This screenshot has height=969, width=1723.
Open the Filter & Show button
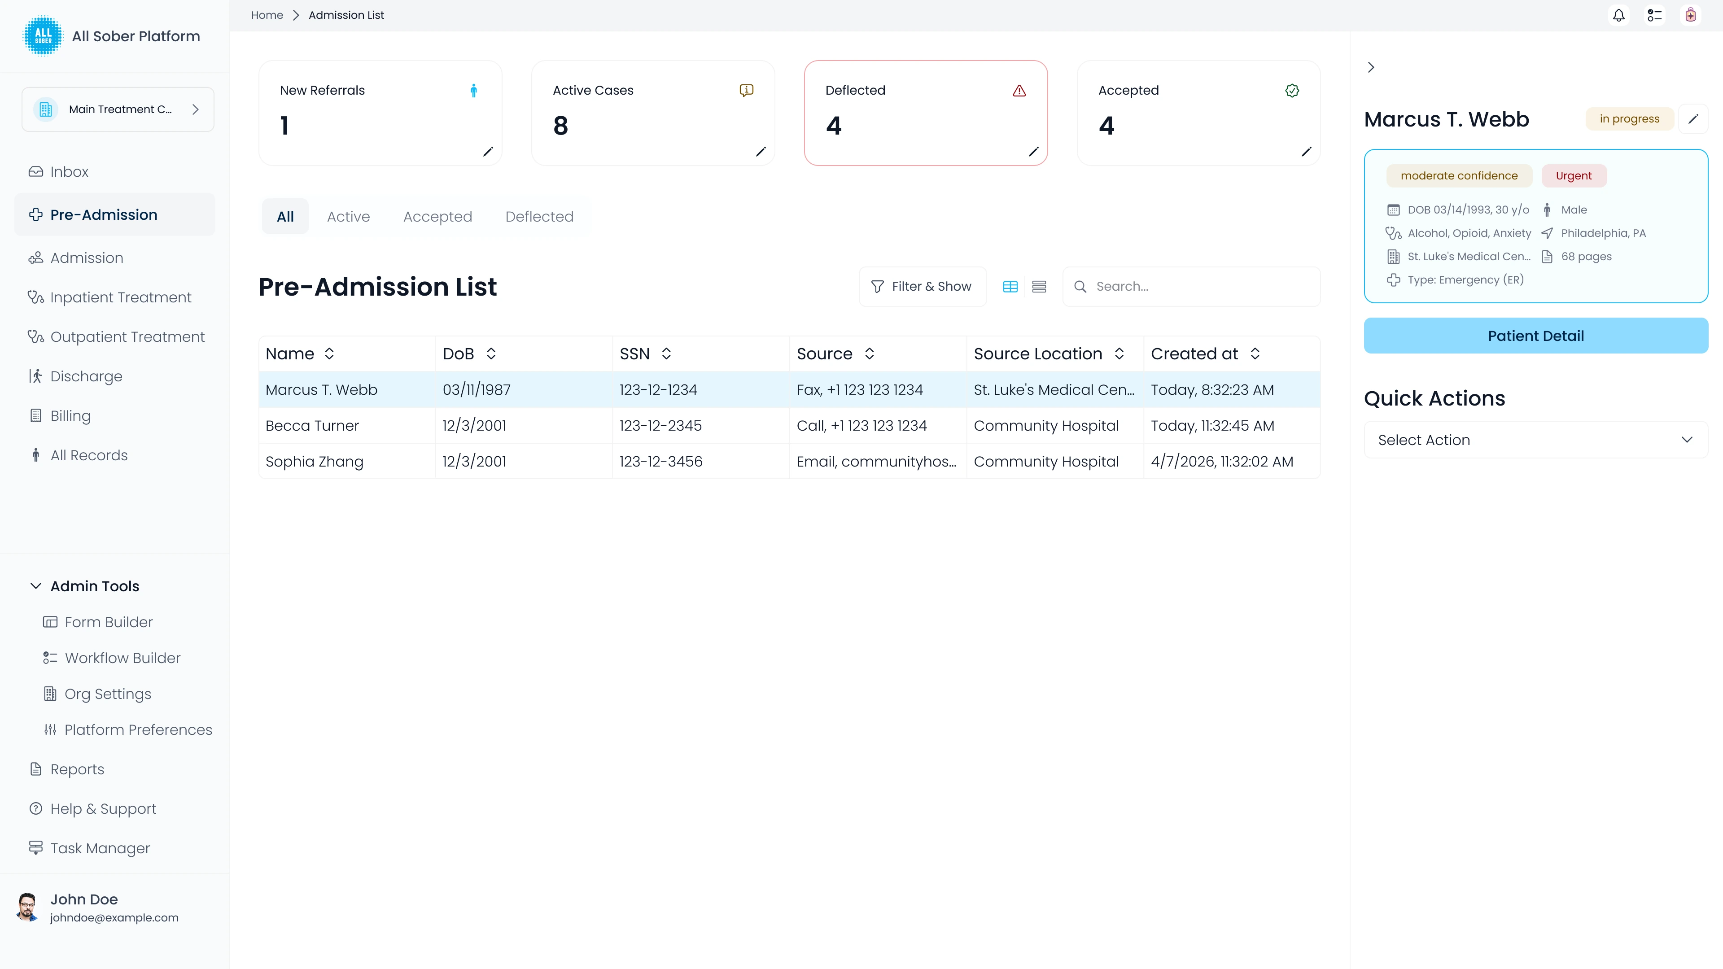click(923, 287)
